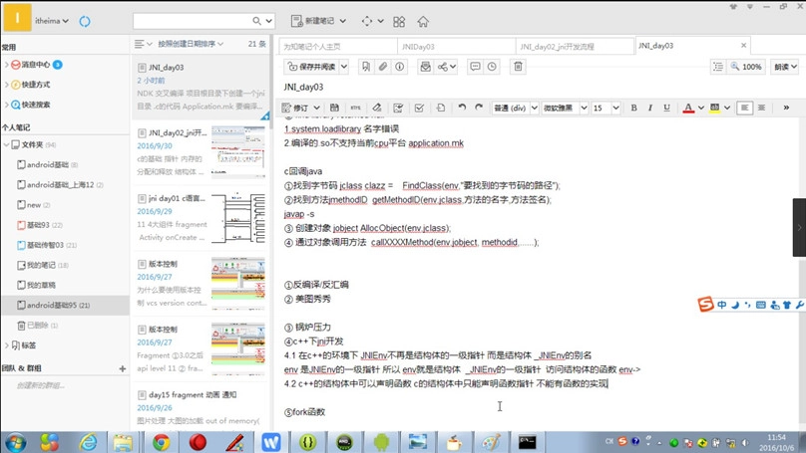Insert a checkbox todo item
The width and height of the screenshot is (806, 453).
(x=419, y=108)
